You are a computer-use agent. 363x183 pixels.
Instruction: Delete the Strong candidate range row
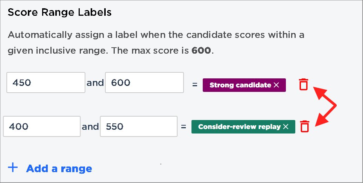[x=304, y=84]
